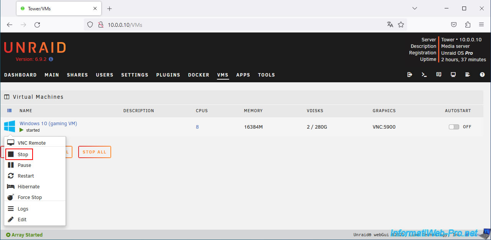Click the address bar shield icon
The width and height of the screenshot is (491, 240).
click(x=90, y=24)
